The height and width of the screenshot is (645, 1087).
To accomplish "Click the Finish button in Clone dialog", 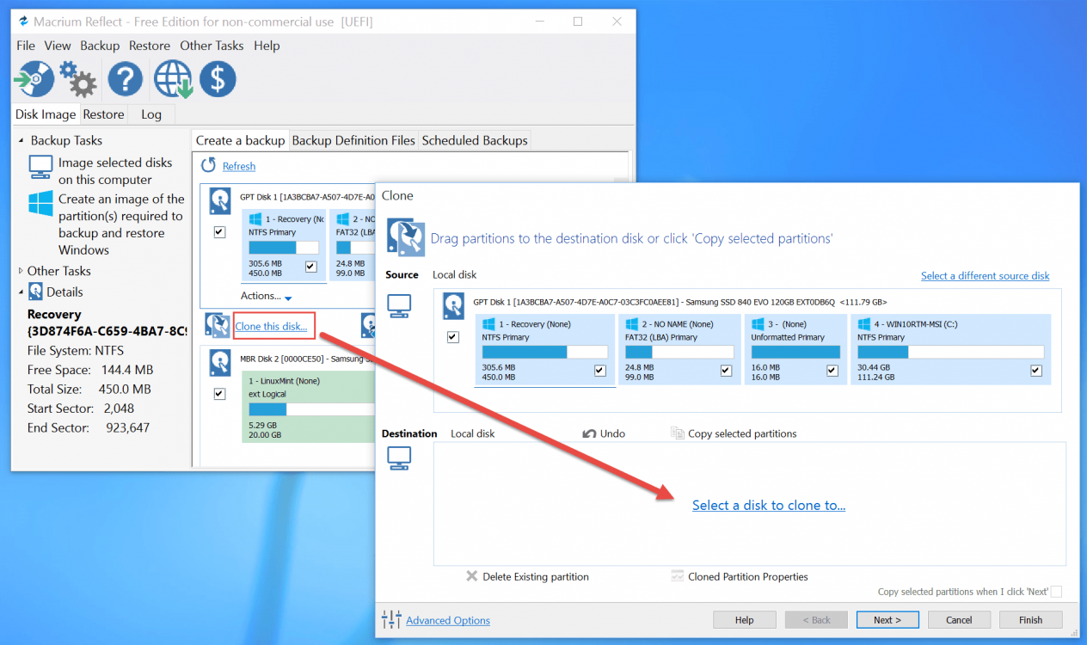I will click(1030, 619).
